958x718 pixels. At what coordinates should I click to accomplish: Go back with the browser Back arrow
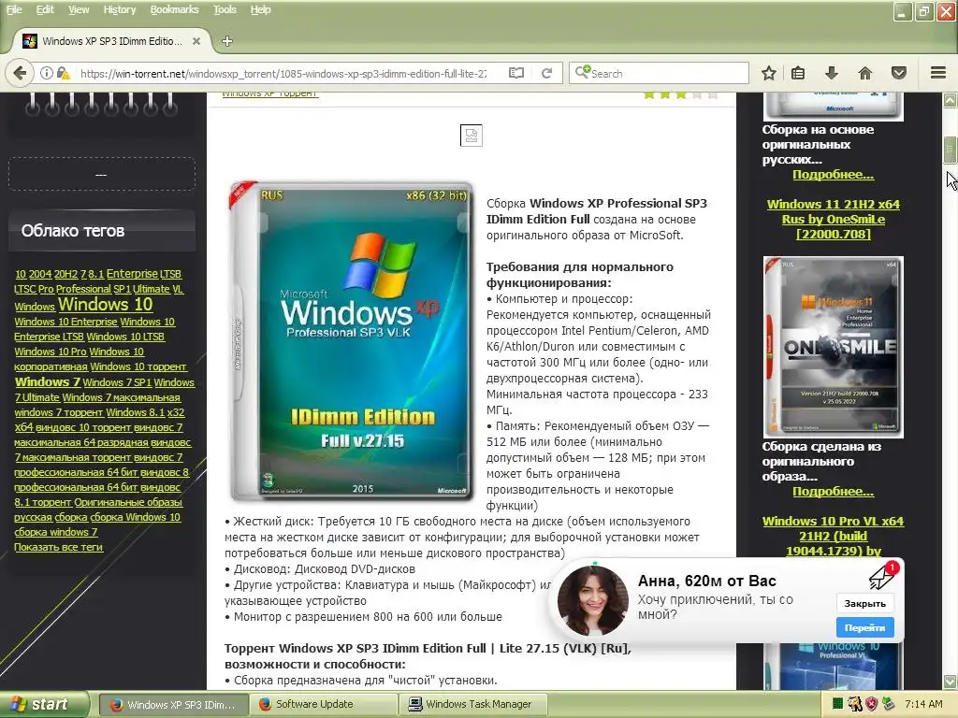coord(20,73)
